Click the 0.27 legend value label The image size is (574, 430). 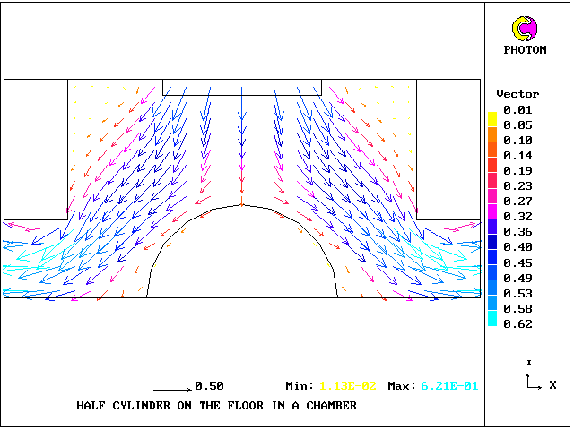click(517, 201)
